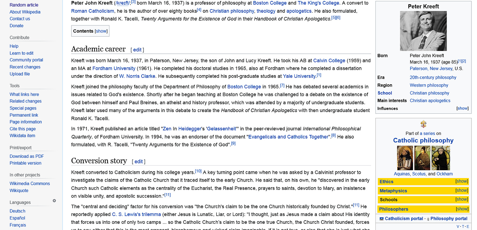Follow The King's College link
The image size is (477, 230).
318,3
